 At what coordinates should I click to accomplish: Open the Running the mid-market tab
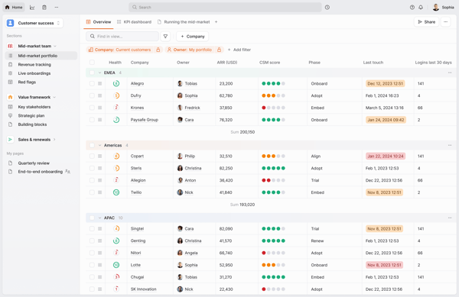click(x=184, y=22)
